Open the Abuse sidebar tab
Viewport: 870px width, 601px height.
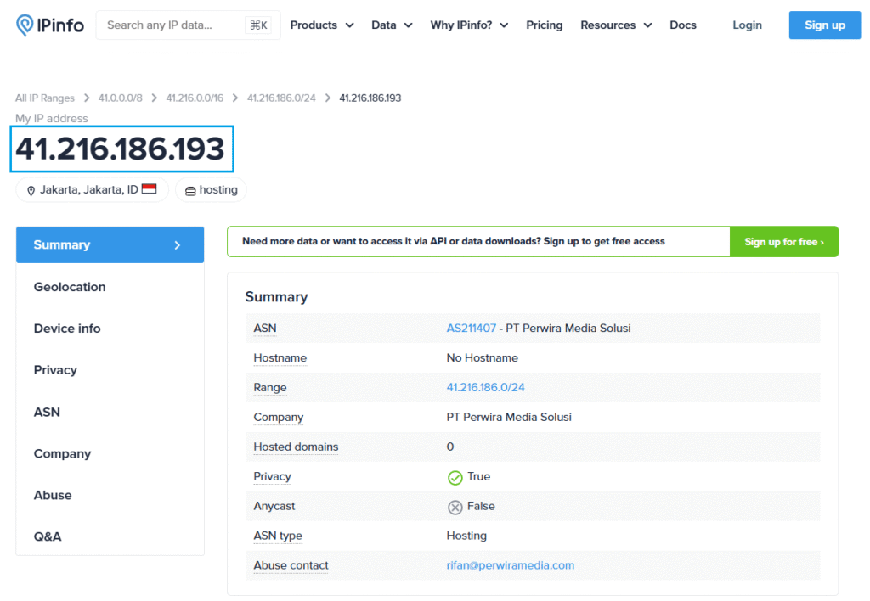point(110,495)
